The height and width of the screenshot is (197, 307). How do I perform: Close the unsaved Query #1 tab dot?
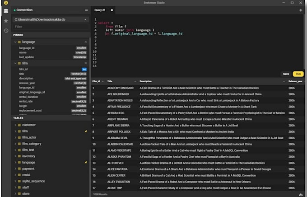coord(112,10)
